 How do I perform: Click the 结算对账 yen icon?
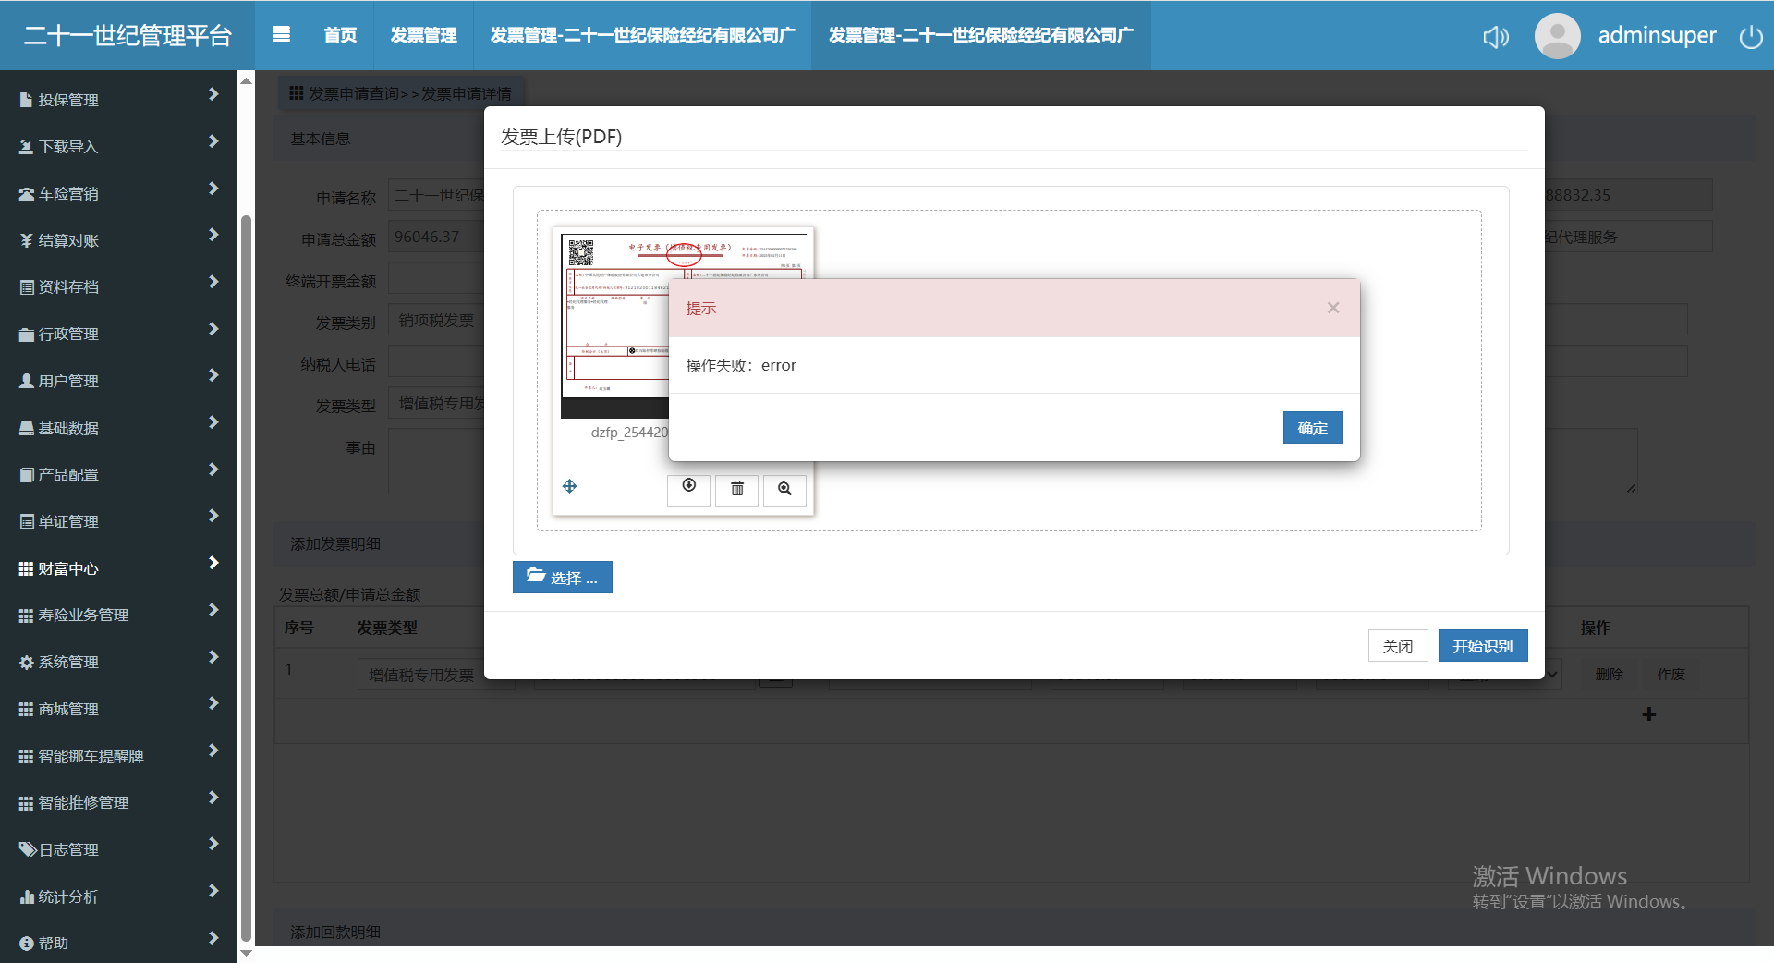tap(26, 240)
